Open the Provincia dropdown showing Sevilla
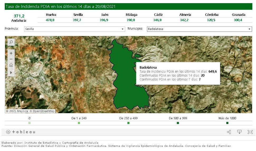Image resolution: width=256 pixels, height=151 pixels. (x=74, y=29)
